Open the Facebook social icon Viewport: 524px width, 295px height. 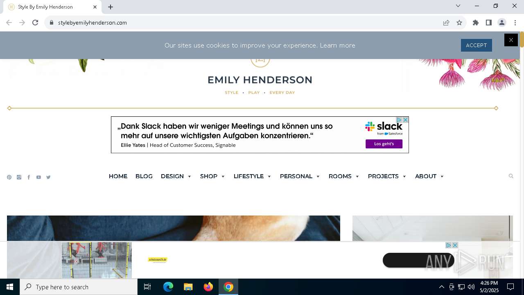coord(29,177)
